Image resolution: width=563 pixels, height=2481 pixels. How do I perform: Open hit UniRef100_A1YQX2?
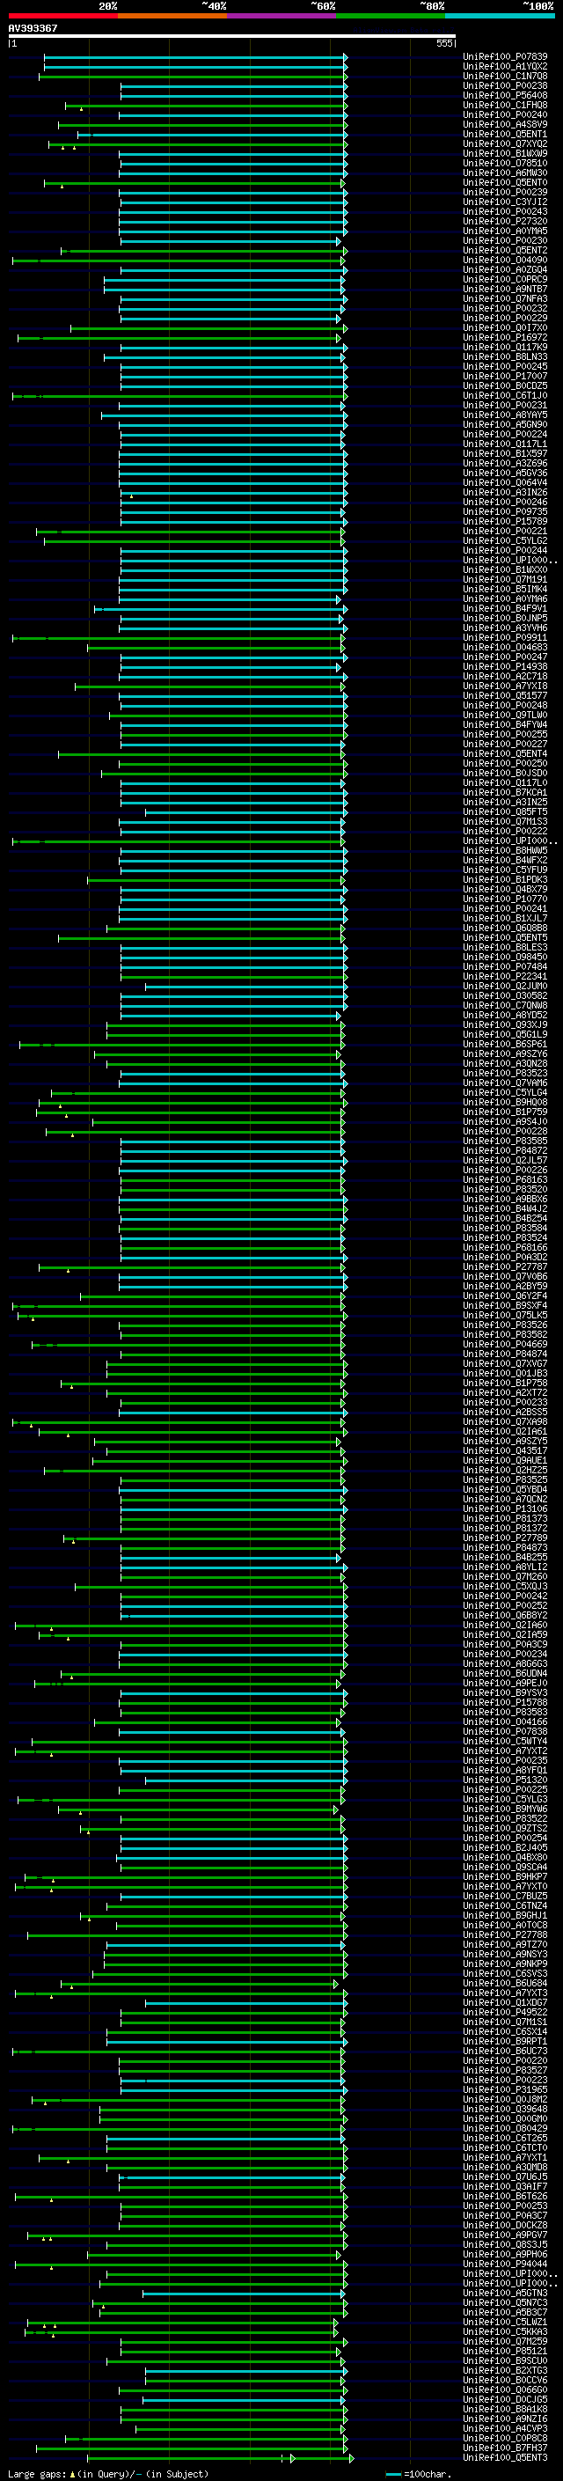pos(505,67)
